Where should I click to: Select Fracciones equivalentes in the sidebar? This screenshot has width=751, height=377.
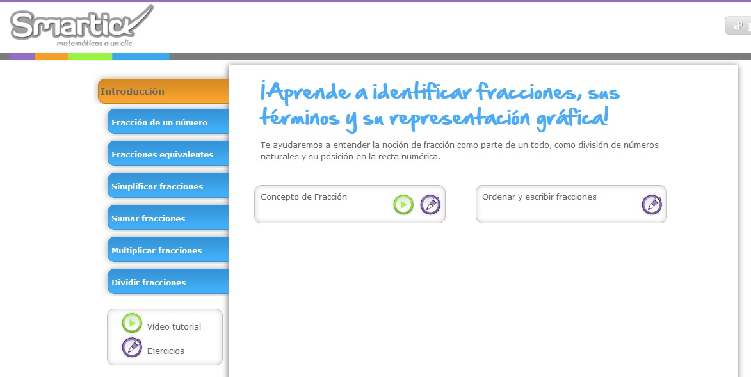pyautogui.click(x=163, y=154)
